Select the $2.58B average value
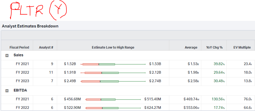Image resolution: width=255 pixels, height=111 pixels. click(193, 81)
